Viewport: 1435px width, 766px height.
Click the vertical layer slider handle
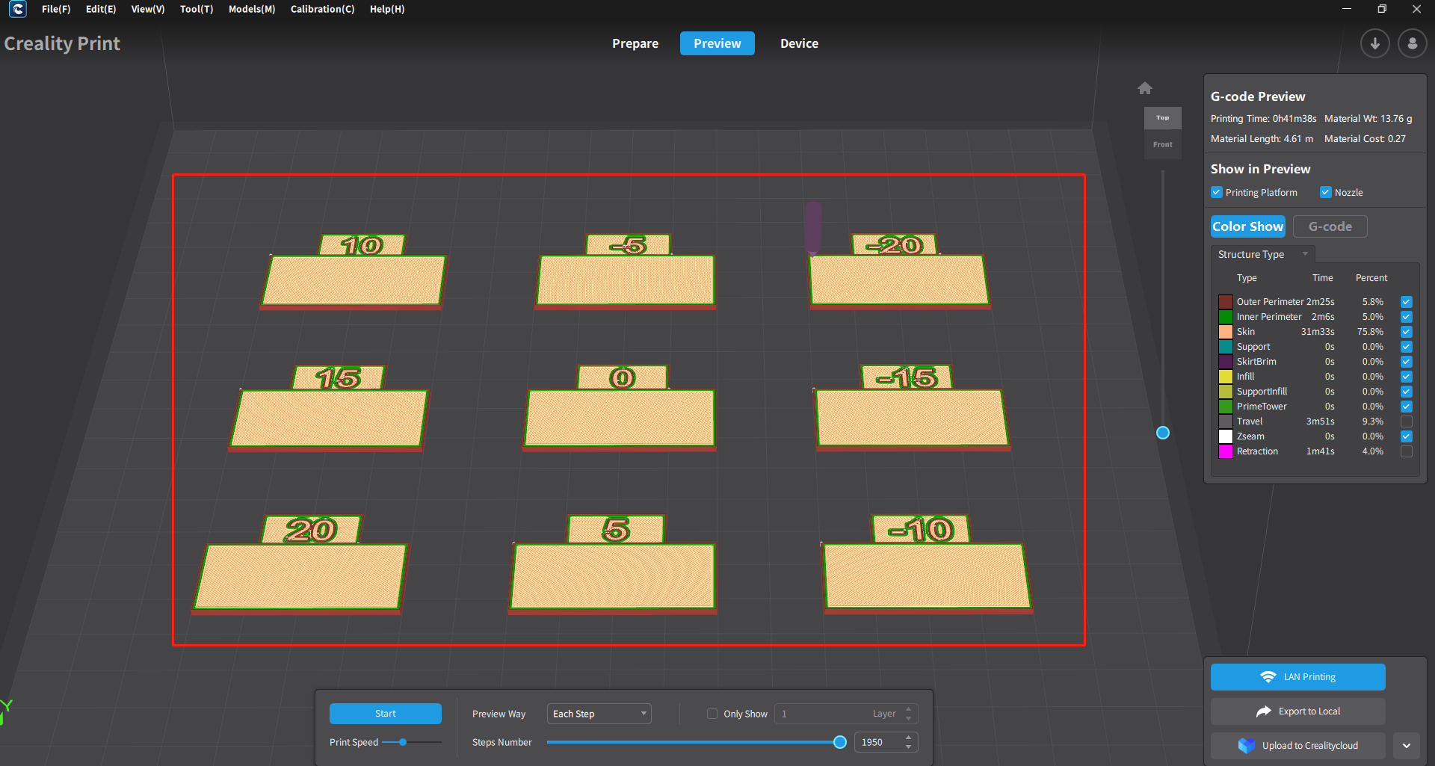coord(1163,433)
